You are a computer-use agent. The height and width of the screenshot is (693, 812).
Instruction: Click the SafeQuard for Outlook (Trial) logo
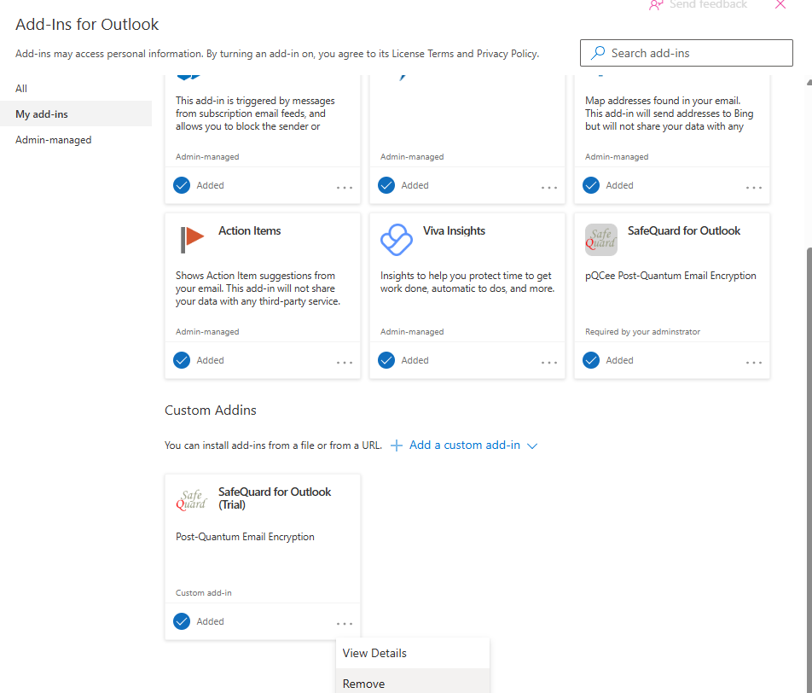(191, 500)
